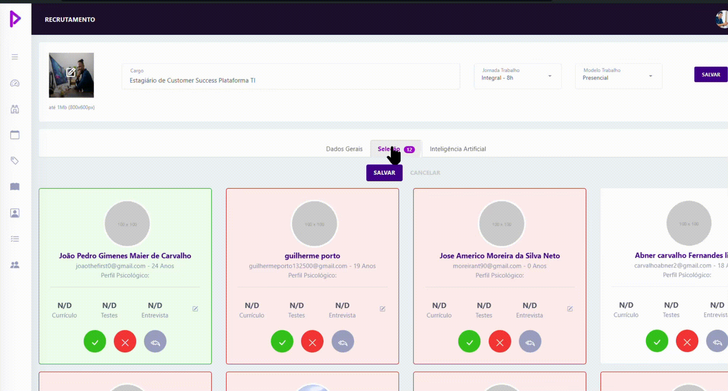Reject candidate guilherme porto
The height and width of the screenshot is (391, 728).
coord(312,341)
